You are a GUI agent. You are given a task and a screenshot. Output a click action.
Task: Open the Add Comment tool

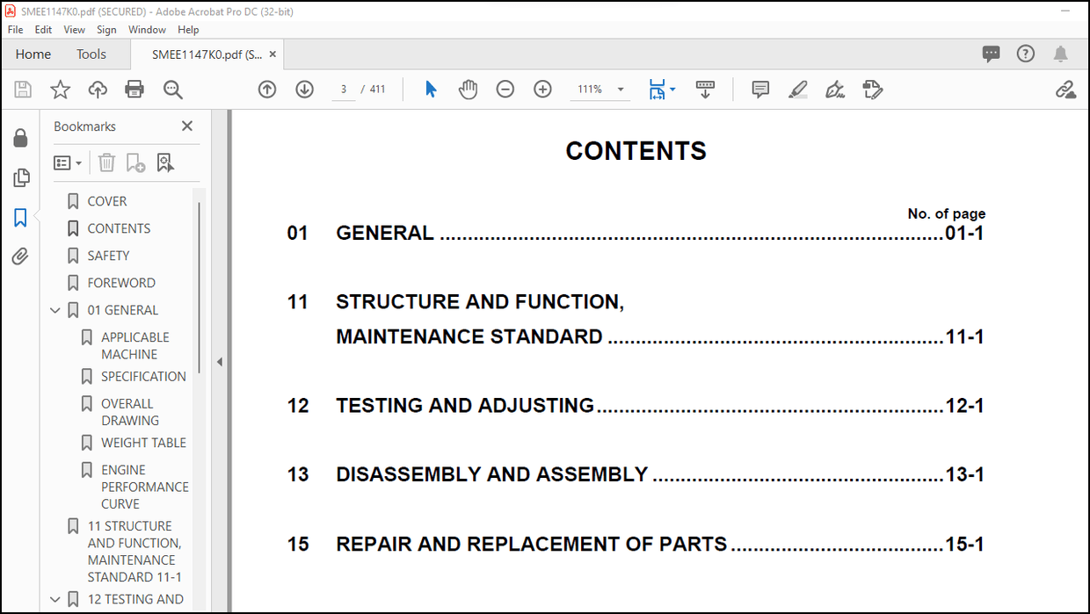pos(759,89)
